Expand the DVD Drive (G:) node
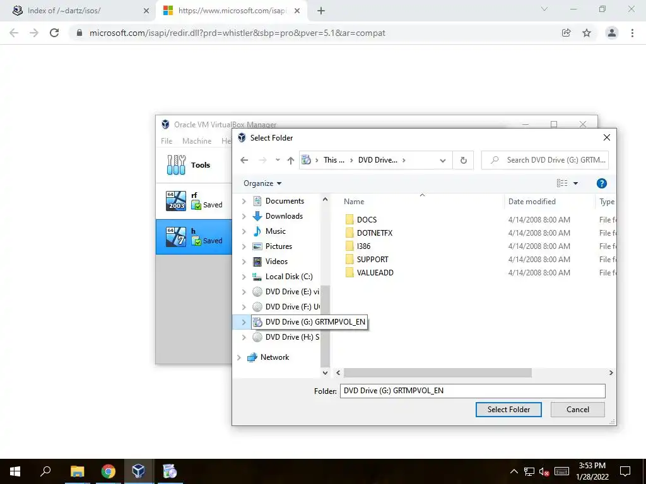 [244, 322]
